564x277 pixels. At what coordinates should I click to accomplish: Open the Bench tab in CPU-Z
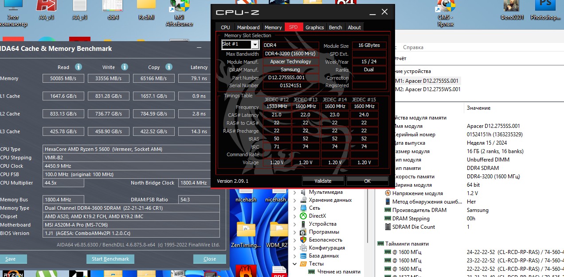[x=335, y=27]
